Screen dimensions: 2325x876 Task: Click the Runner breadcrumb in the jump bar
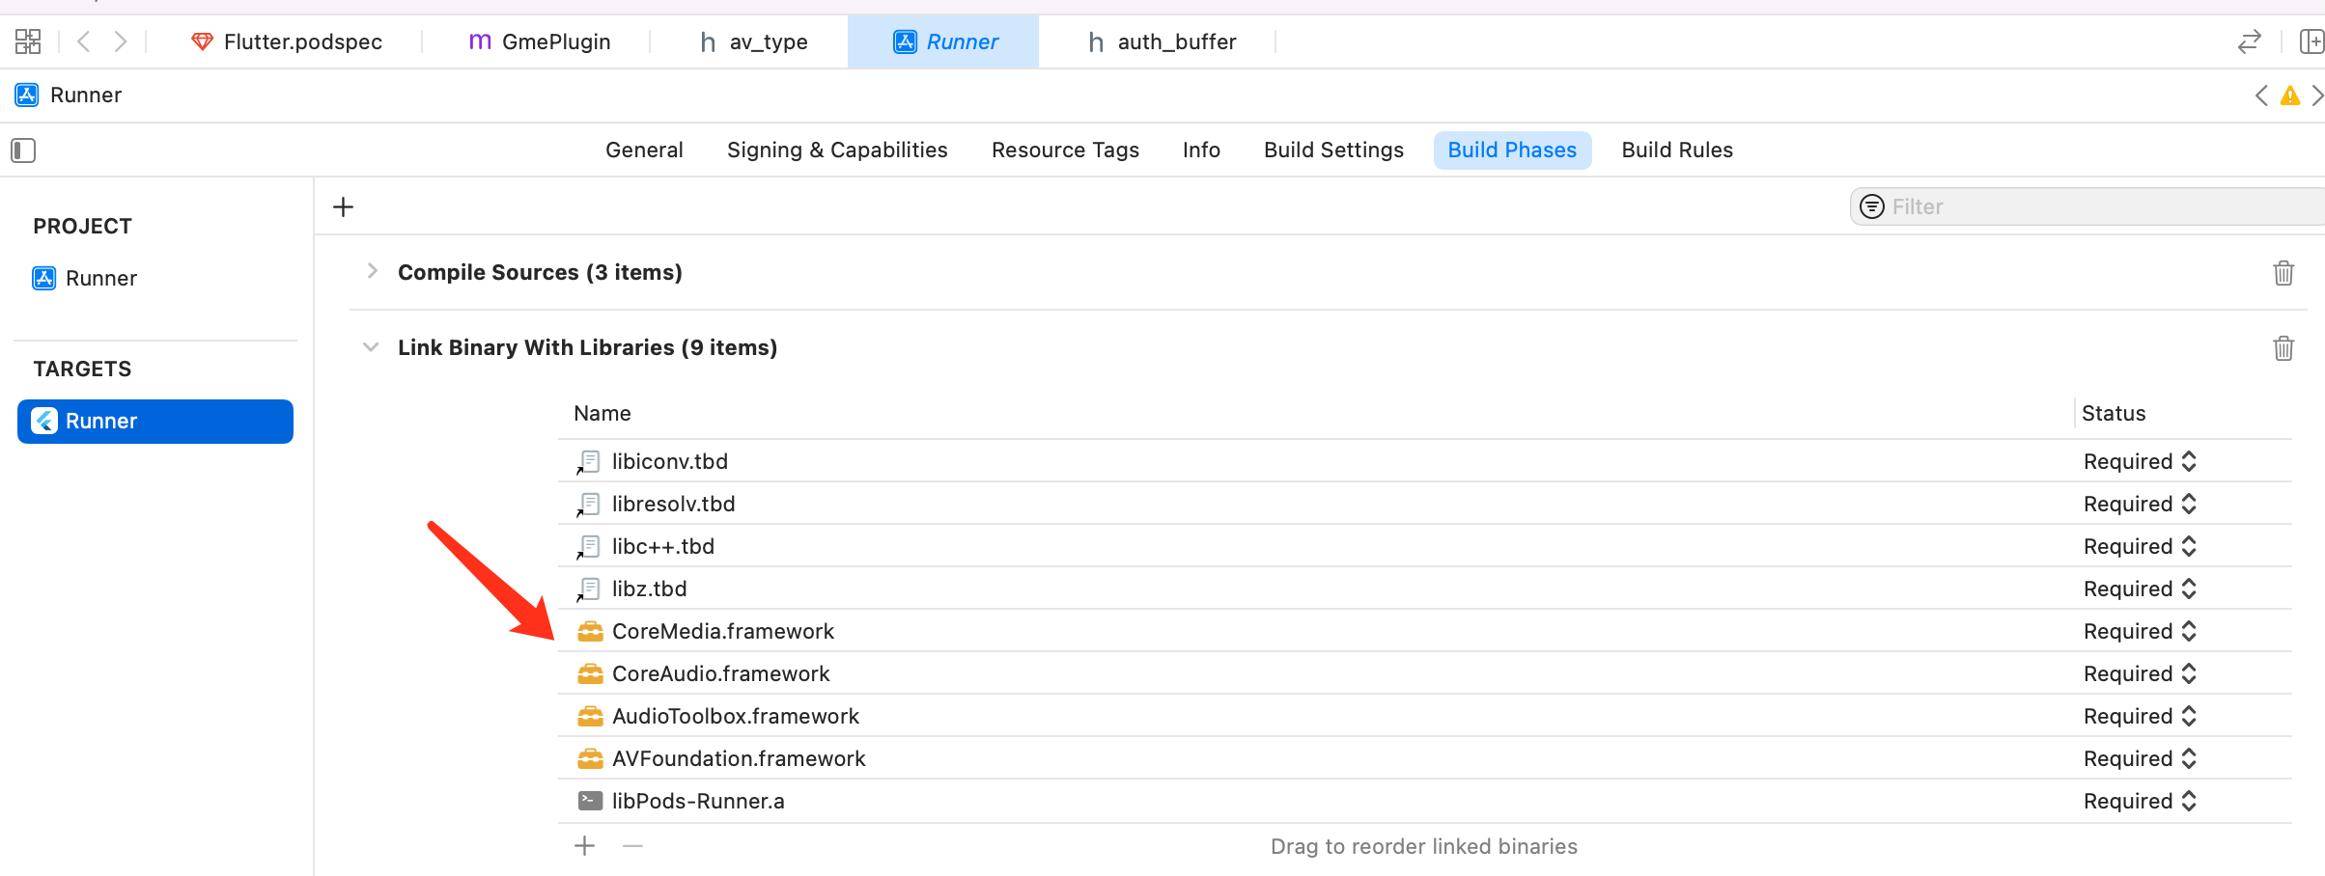[x=70, y=95]
